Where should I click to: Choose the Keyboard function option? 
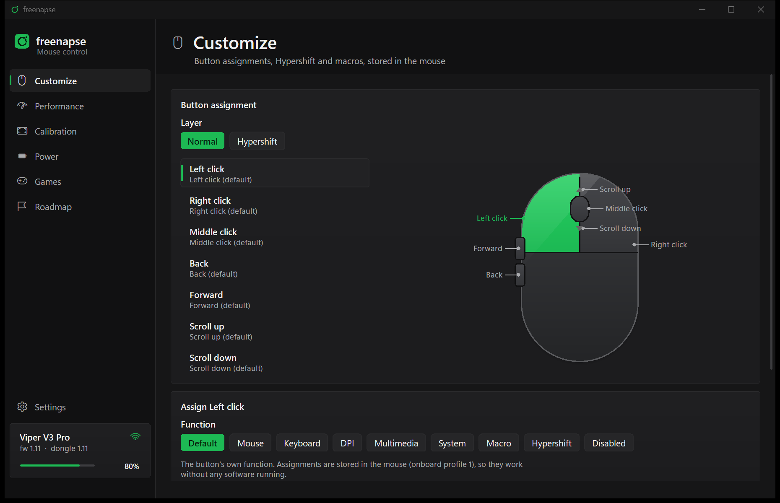click(302, 443)
